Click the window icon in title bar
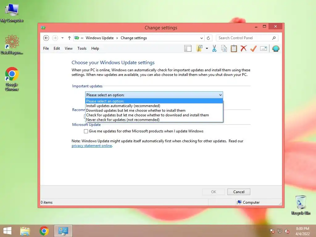This screenshot has width=316, height=237. [43, 27]
